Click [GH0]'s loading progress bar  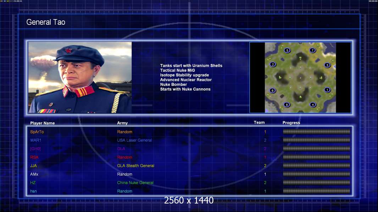317,149
